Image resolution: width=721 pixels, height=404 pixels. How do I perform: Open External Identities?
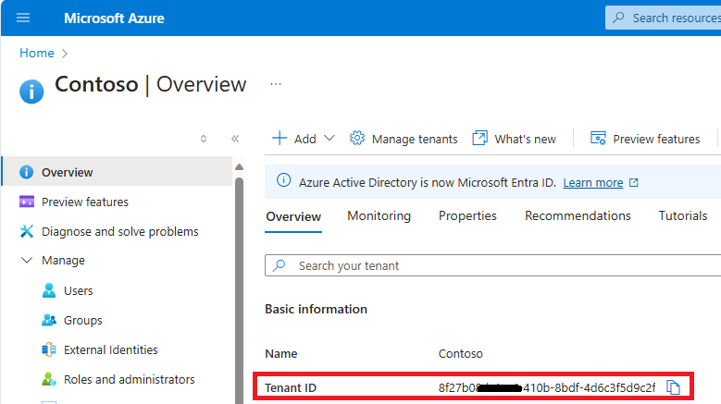pyautogui.click(x=111, y=349)
